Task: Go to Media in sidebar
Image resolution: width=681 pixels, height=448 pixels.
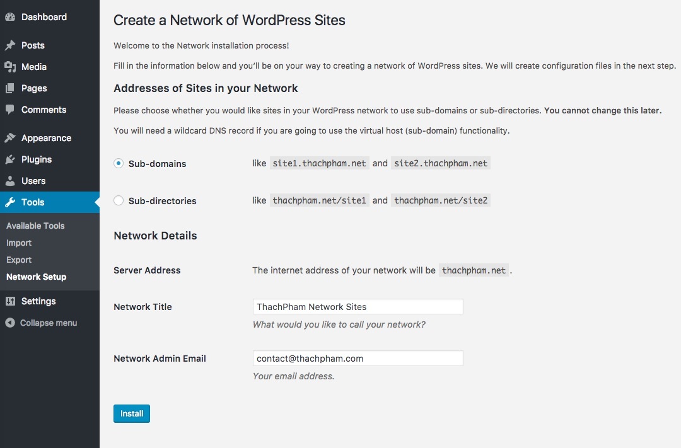Action: (50, 67)
